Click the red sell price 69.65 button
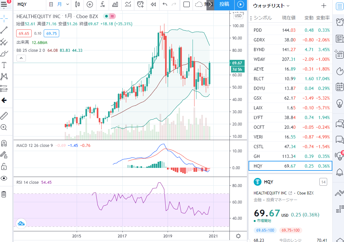The height and width of the screenshot is (242, 344). (x=24, y=33)
